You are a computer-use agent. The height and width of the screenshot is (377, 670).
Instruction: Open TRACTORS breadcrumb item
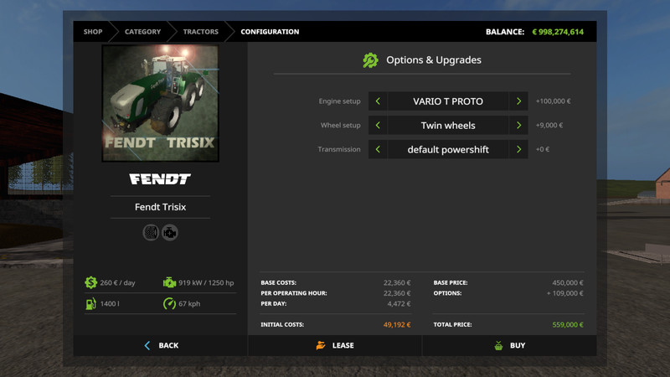(200, 32)
